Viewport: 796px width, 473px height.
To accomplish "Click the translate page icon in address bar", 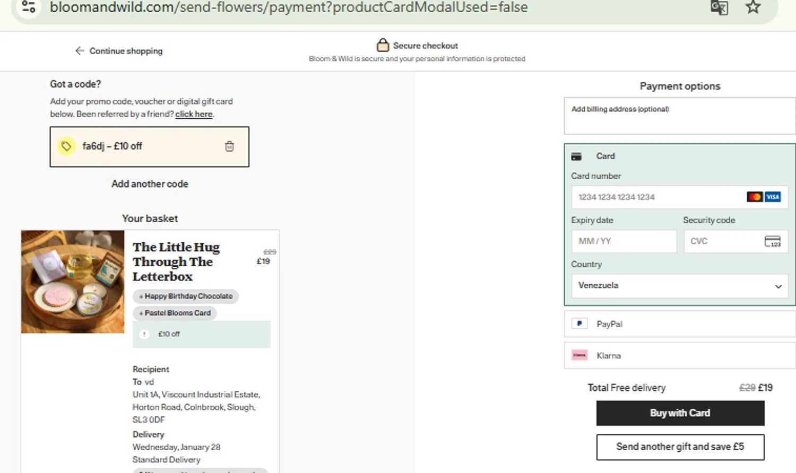I will pyautogui.click(x=719, y=7).
